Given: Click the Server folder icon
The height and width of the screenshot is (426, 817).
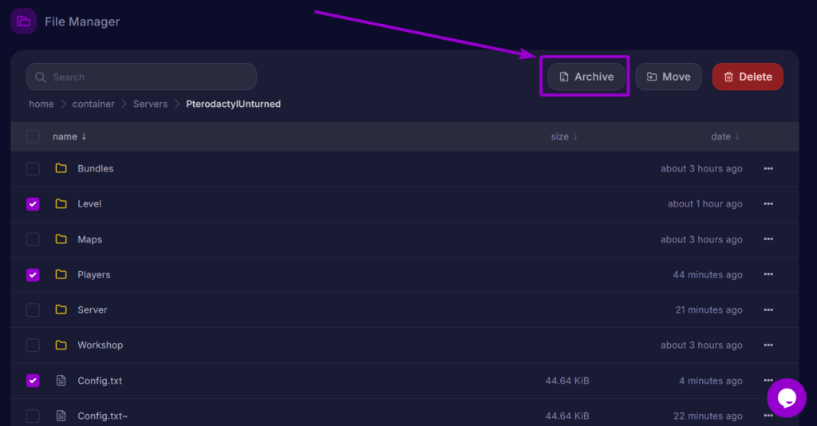Looking at the screenshot, I should [x=61, y=310].
